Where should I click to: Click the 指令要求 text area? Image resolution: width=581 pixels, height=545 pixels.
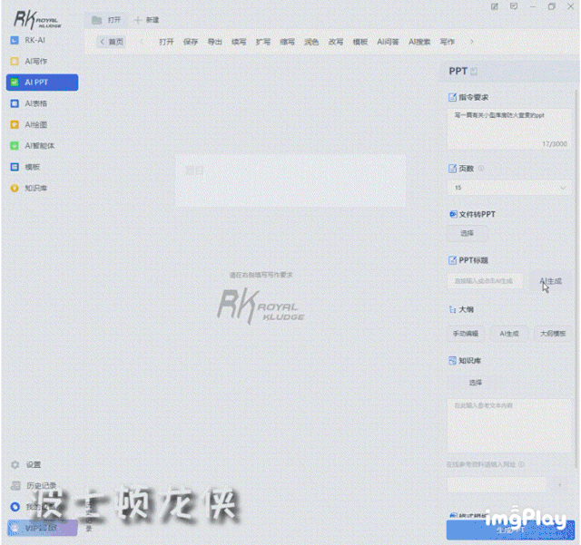click(x=509, y=129)
